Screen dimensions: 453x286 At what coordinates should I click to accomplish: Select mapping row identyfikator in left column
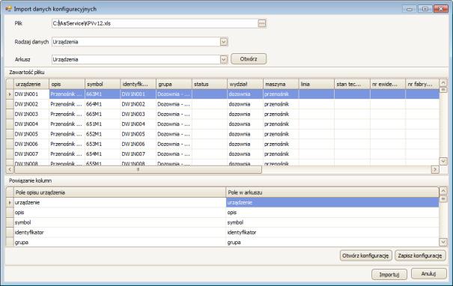120,233
